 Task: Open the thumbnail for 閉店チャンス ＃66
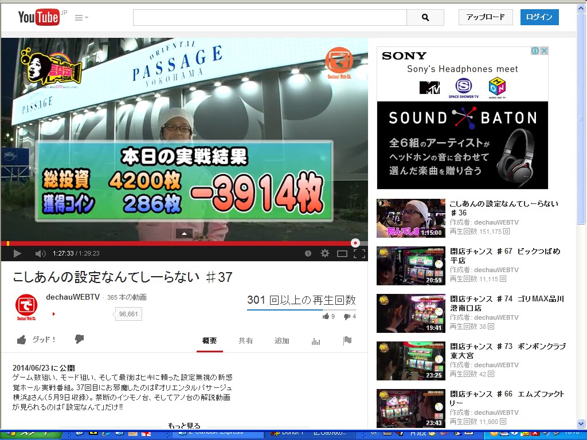coord(410,408)
